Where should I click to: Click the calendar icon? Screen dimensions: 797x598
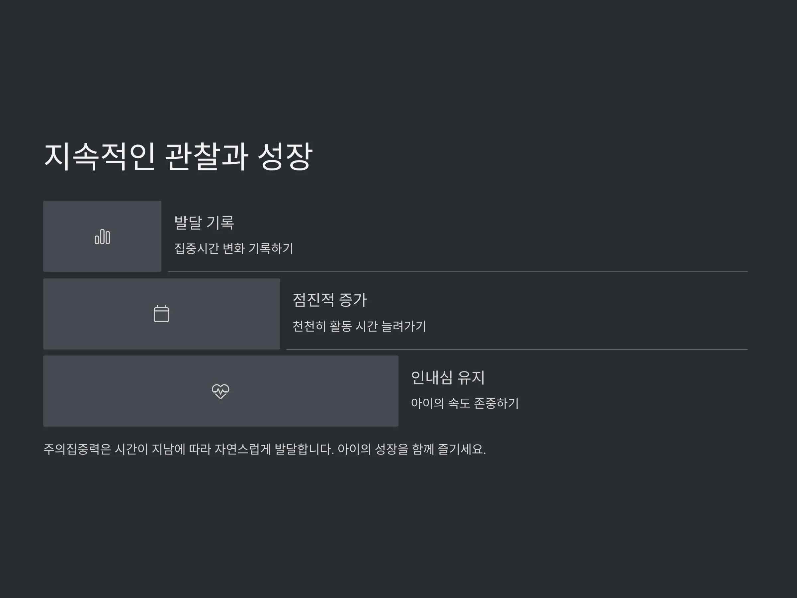pyautogui.click(x=161, y=314)
